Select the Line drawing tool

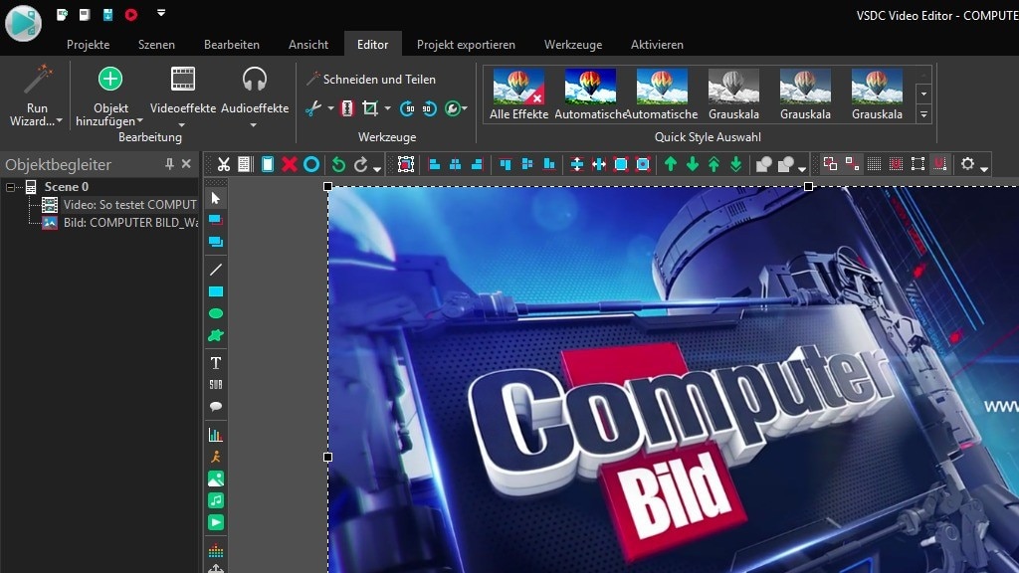tap(215, 270)
